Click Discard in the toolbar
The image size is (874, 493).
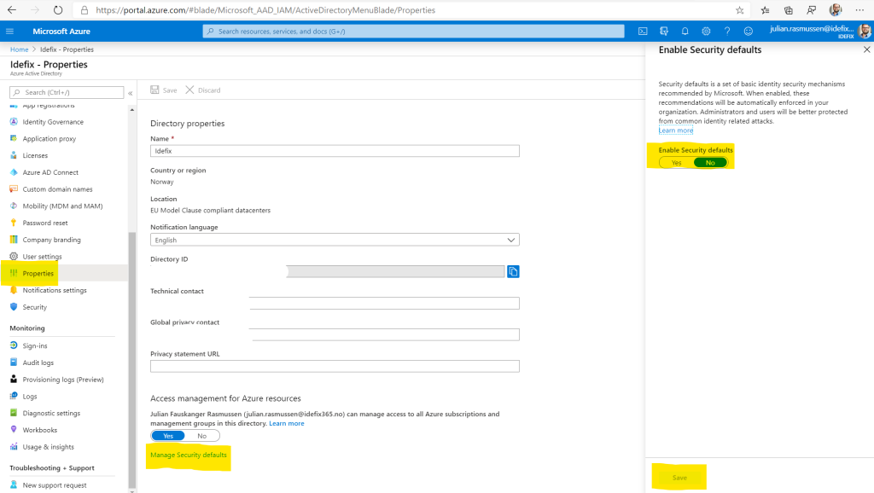click(x=203, y=90)
